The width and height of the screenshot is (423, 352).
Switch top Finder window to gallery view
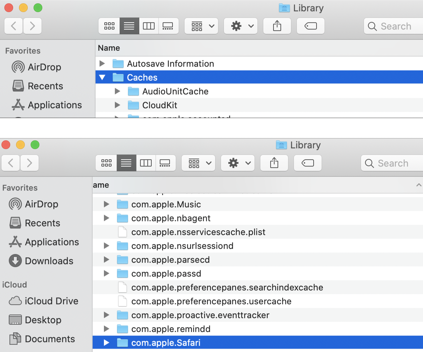pos(168,26)
